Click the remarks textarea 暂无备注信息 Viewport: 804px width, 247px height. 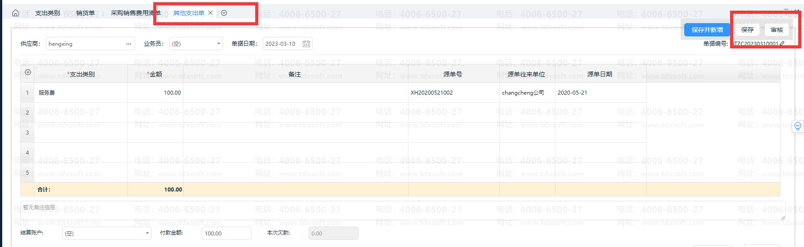[x=401, y=211]
